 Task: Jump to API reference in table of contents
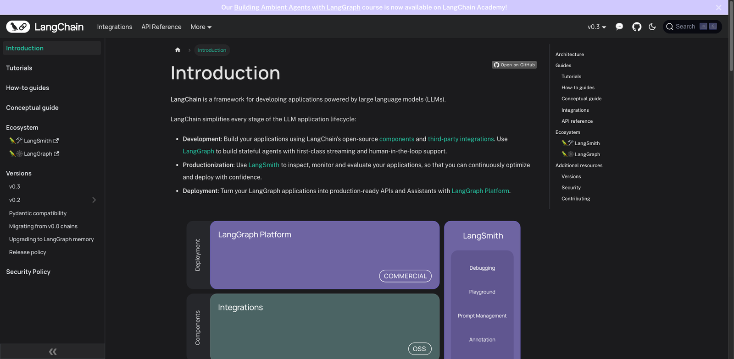coord(577,121)
